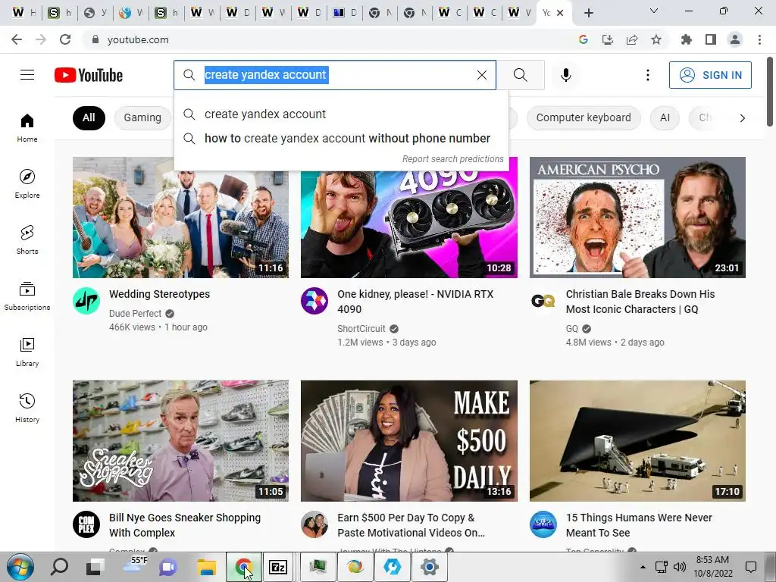Open YouTube settings three-dot menu

(x=647, y=75)
